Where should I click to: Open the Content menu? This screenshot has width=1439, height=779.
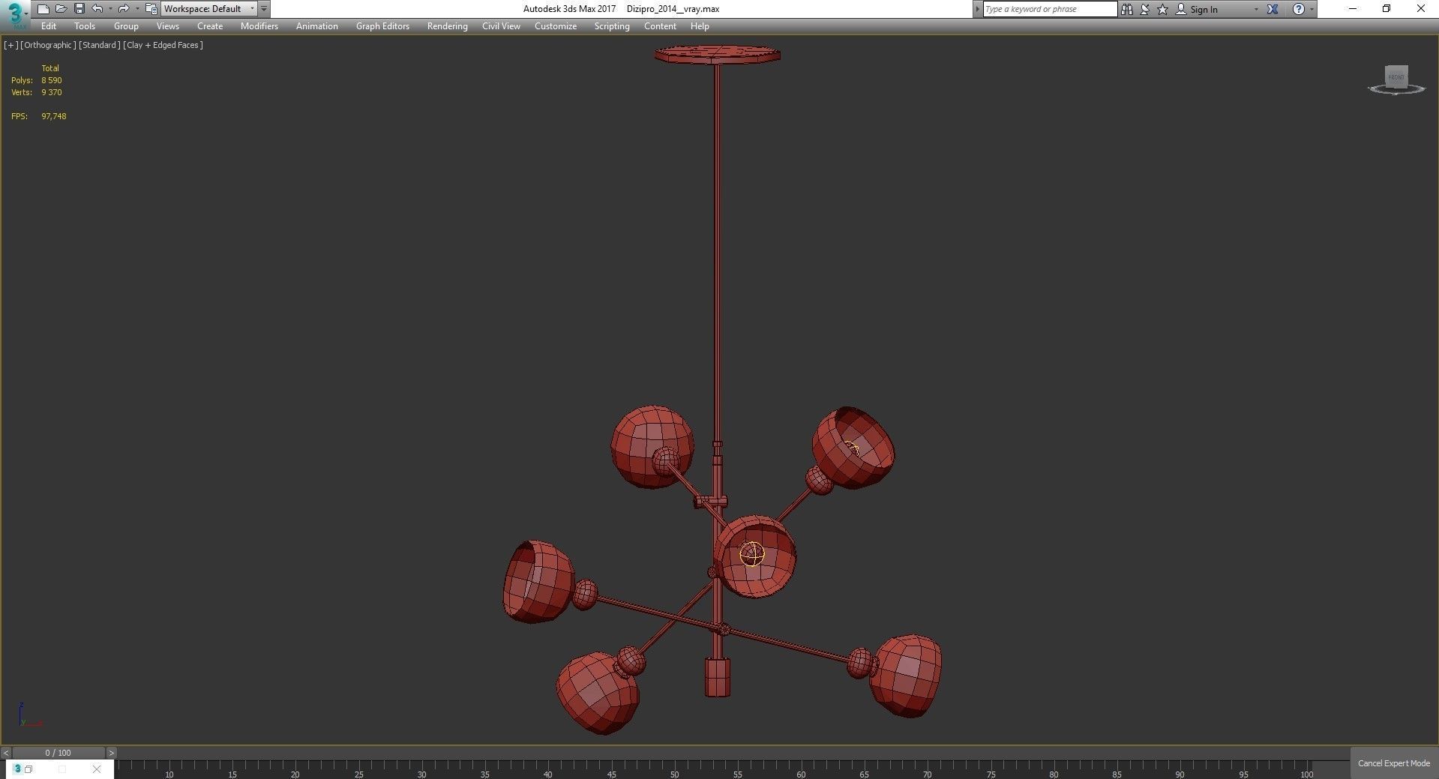click(x=660, y=26)
